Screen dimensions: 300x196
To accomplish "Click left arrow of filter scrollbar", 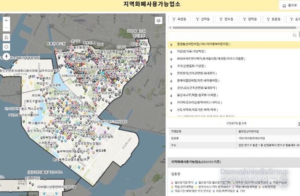I will (x=170, y=28).
